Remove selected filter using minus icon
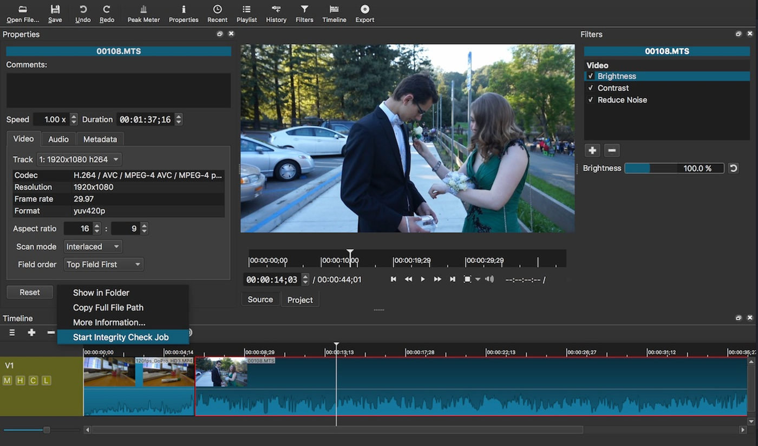 click(x=611, y=150)
